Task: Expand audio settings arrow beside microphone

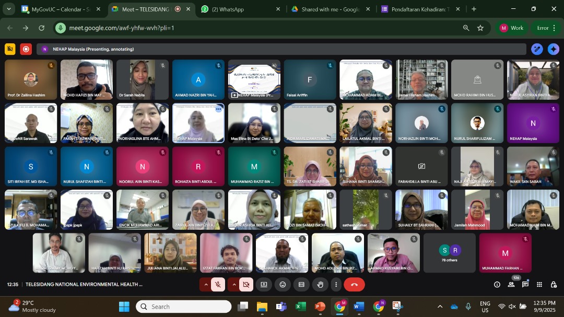Action: click(206, 285)
